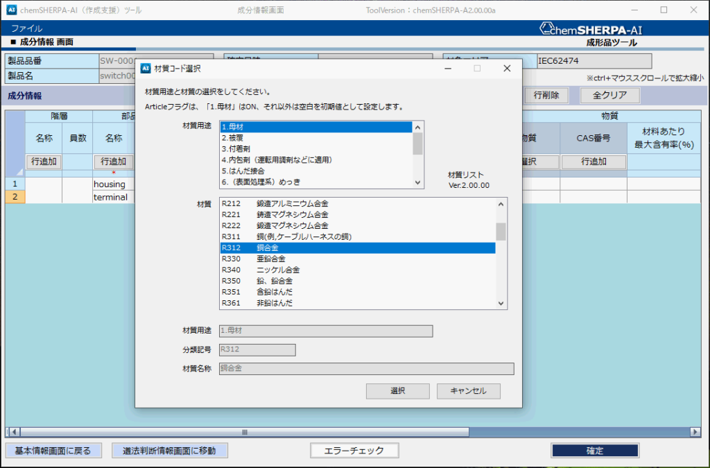Click 行追加 under 部品 名称 column
Screen dimensions: 710x468
tap(113, 162)
